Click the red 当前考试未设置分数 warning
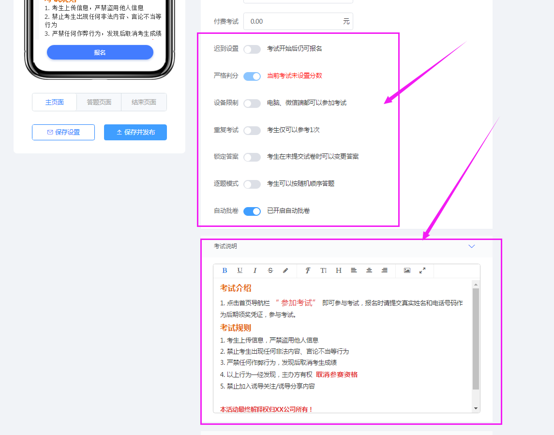Image resolution: width=554 pixels, height=435 pixels. coord(295,75)
